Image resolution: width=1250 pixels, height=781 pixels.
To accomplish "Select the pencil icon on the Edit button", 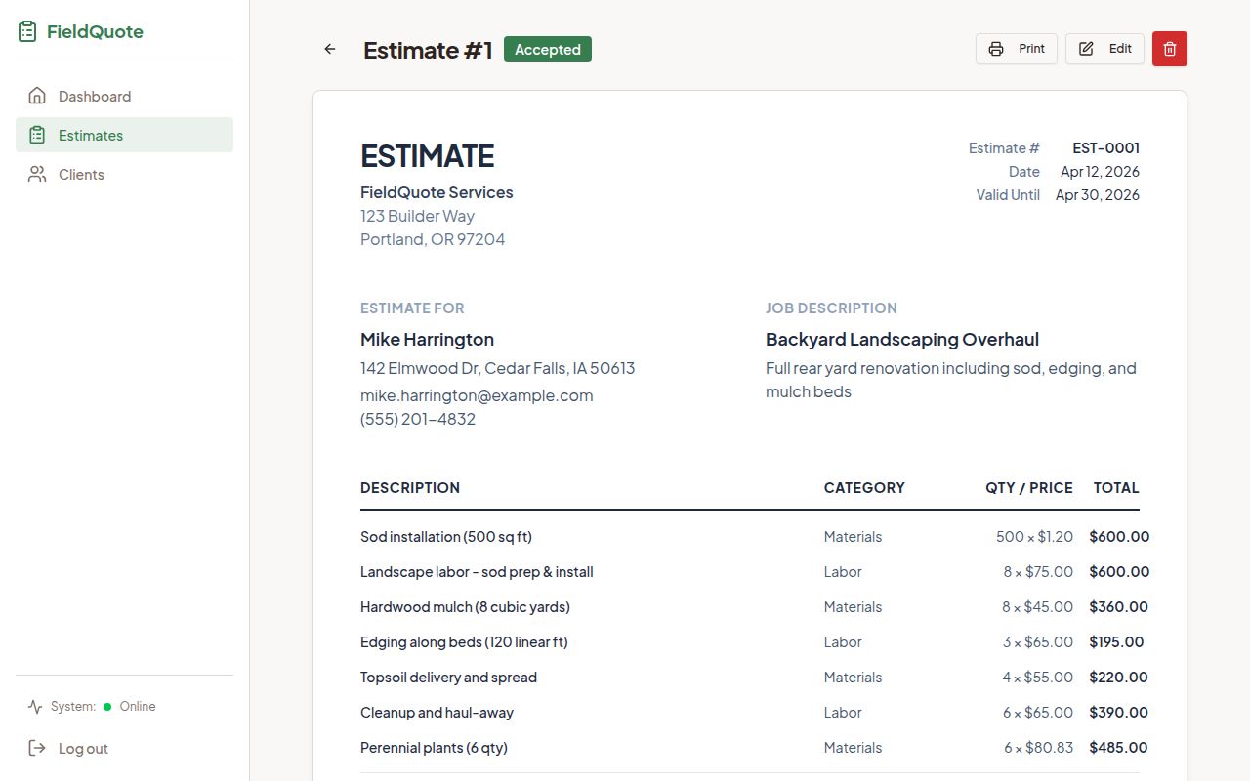I will [1084, 48].
